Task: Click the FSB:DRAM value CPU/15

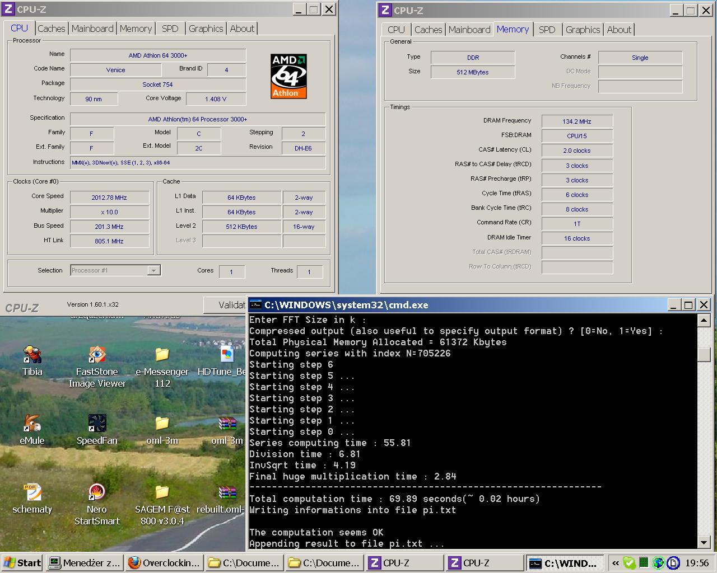Action: click(577, 136)
